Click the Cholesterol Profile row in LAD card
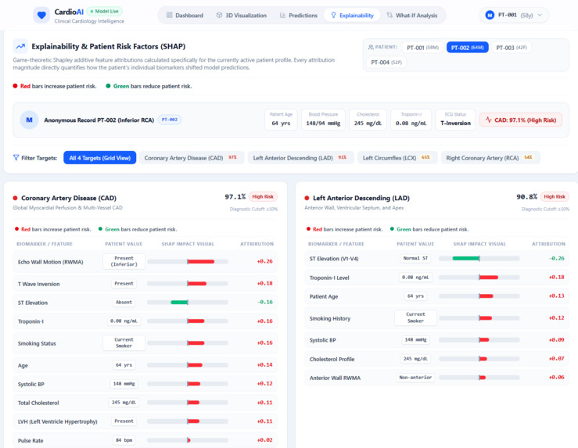 click(x=436, y=359)
